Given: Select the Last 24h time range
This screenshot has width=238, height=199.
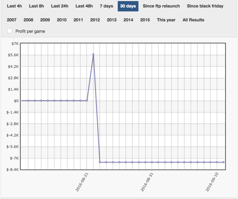Looking at the screenshot, I should [60, 6].
